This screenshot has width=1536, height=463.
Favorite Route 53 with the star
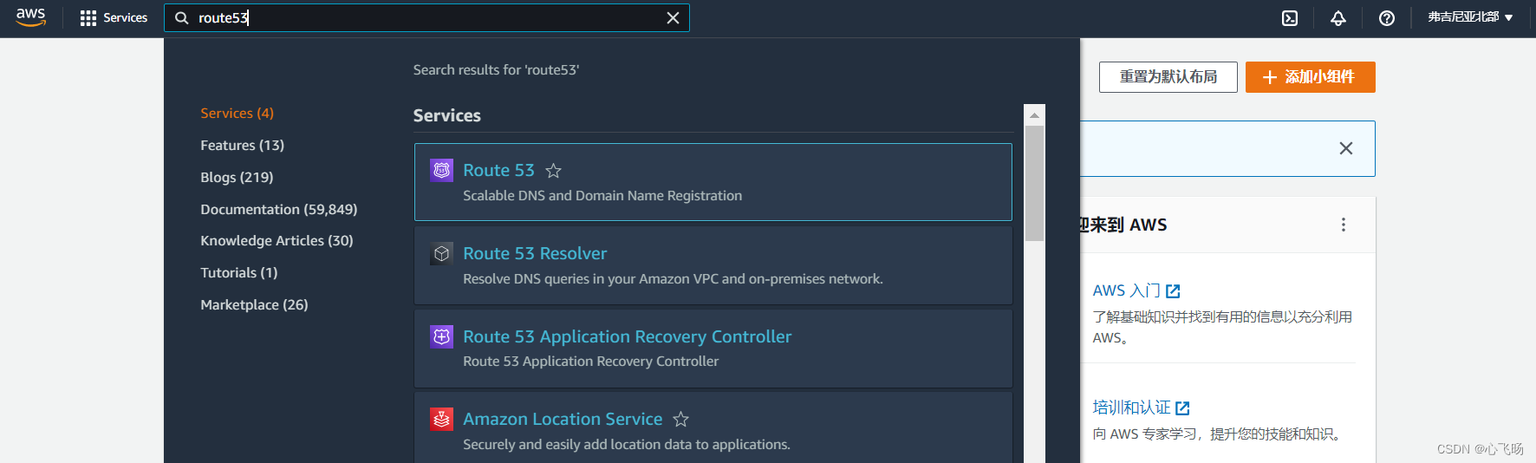(554, 171)
